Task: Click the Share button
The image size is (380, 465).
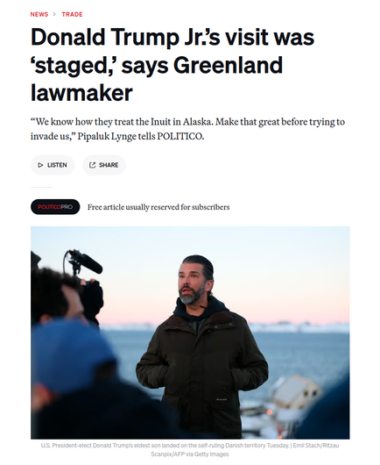Action: pos(104,165)
